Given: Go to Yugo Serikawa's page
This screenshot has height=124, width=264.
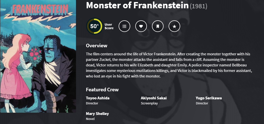Looking at the screenshot, I should [x=209, y=98].
